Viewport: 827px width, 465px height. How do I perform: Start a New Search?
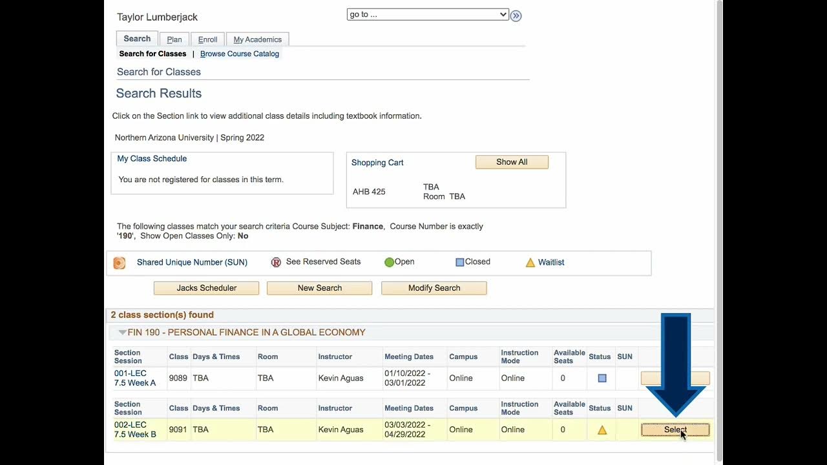tap(319, 288)
